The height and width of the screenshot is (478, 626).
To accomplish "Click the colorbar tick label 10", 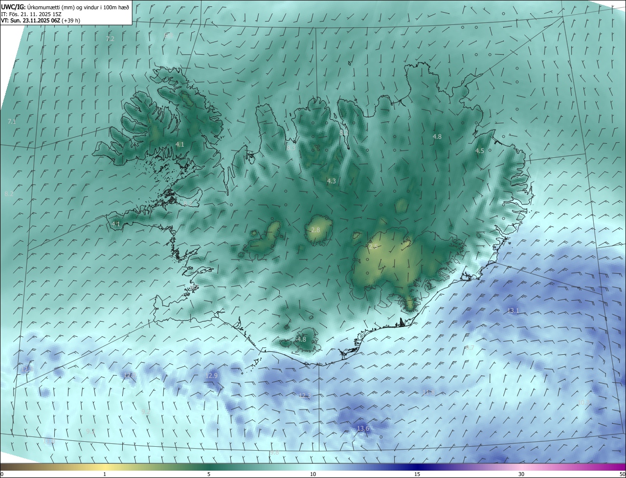I will pyautogui.click(x=313, y=474).
